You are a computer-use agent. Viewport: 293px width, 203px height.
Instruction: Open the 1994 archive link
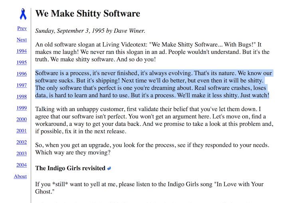(x=22, y=51)
